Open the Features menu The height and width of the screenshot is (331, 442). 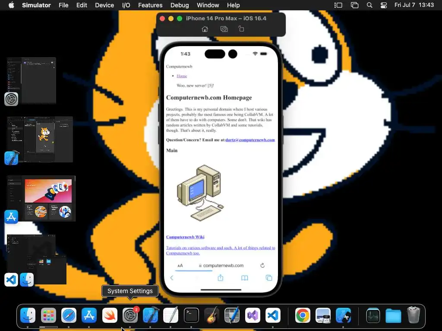pyautogui.click(x=150, y=5)
